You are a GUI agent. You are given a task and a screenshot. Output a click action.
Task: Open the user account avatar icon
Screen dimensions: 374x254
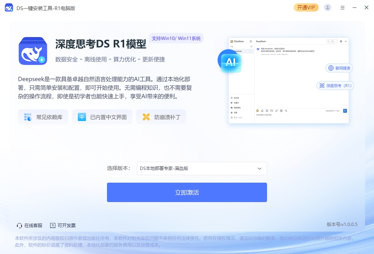[328, 7]
